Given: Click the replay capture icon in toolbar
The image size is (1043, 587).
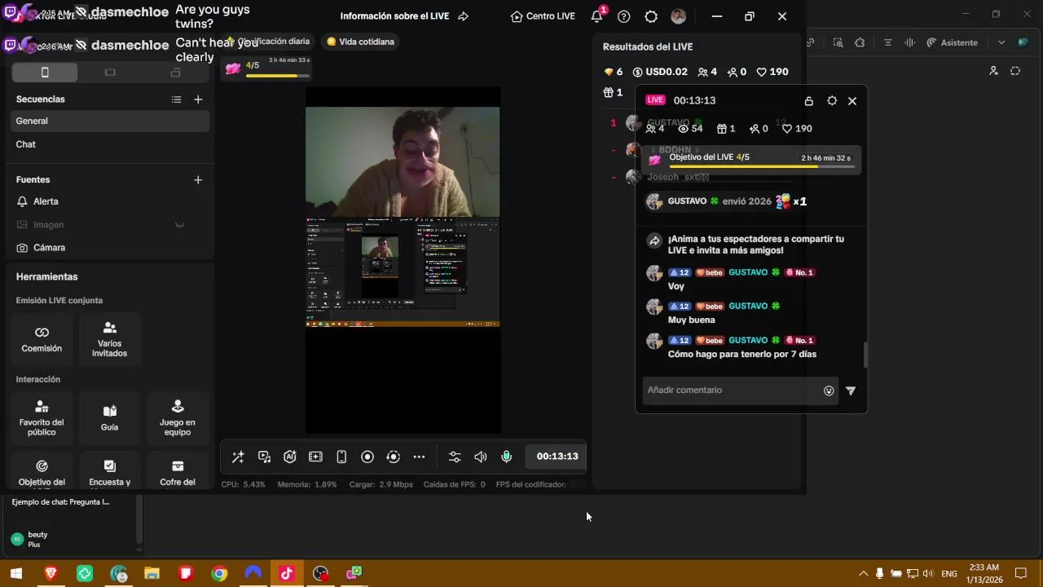Looking at the screenshot, I should 394,457.
